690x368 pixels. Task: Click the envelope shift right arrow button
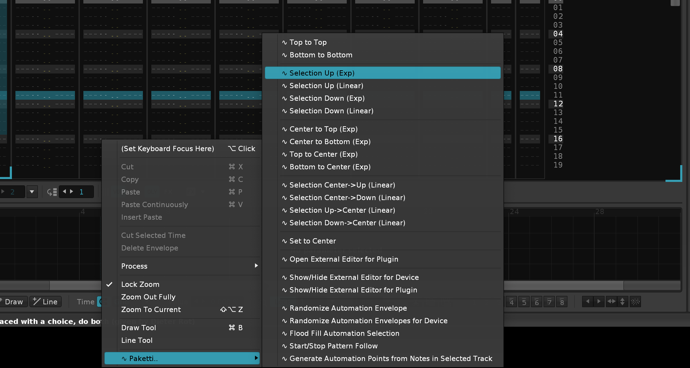pos(599,302)
